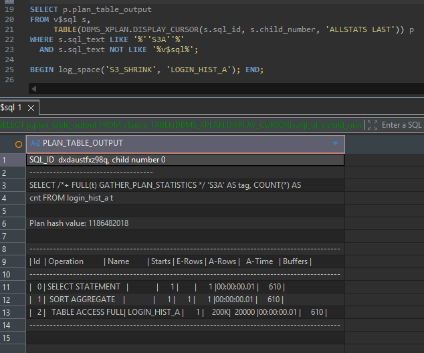Select the plan header row with Id Operation Name
This screenshot has height=353, width=424.
(x=185, y=261)
